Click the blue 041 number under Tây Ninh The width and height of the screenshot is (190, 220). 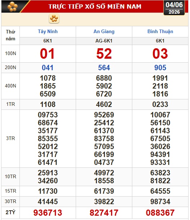click(x=48, y=68)
